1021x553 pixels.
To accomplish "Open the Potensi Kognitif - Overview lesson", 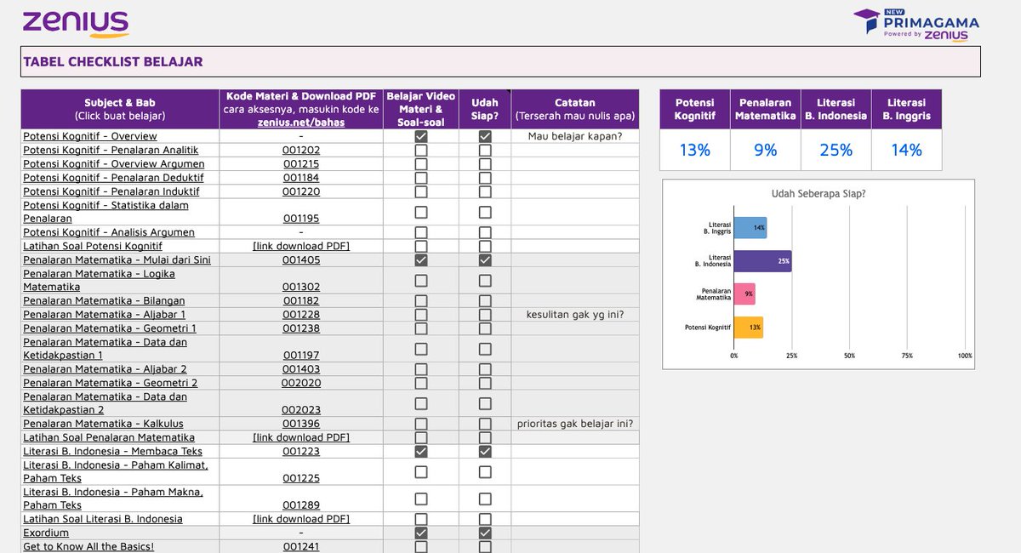I will pos(89,136).
